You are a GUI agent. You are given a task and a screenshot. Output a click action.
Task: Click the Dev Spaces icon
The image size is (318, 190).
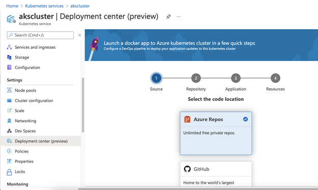[x=9, y=131]
